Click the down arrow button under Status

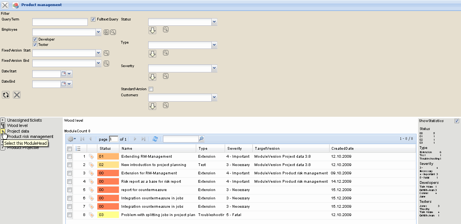[x=152, y=30]
